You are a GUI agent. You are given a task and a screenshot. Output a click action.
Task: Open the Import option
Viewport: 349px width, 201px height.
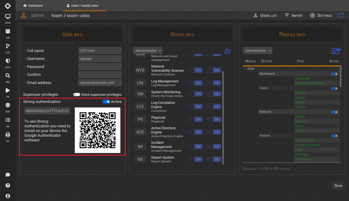point(293,15)
